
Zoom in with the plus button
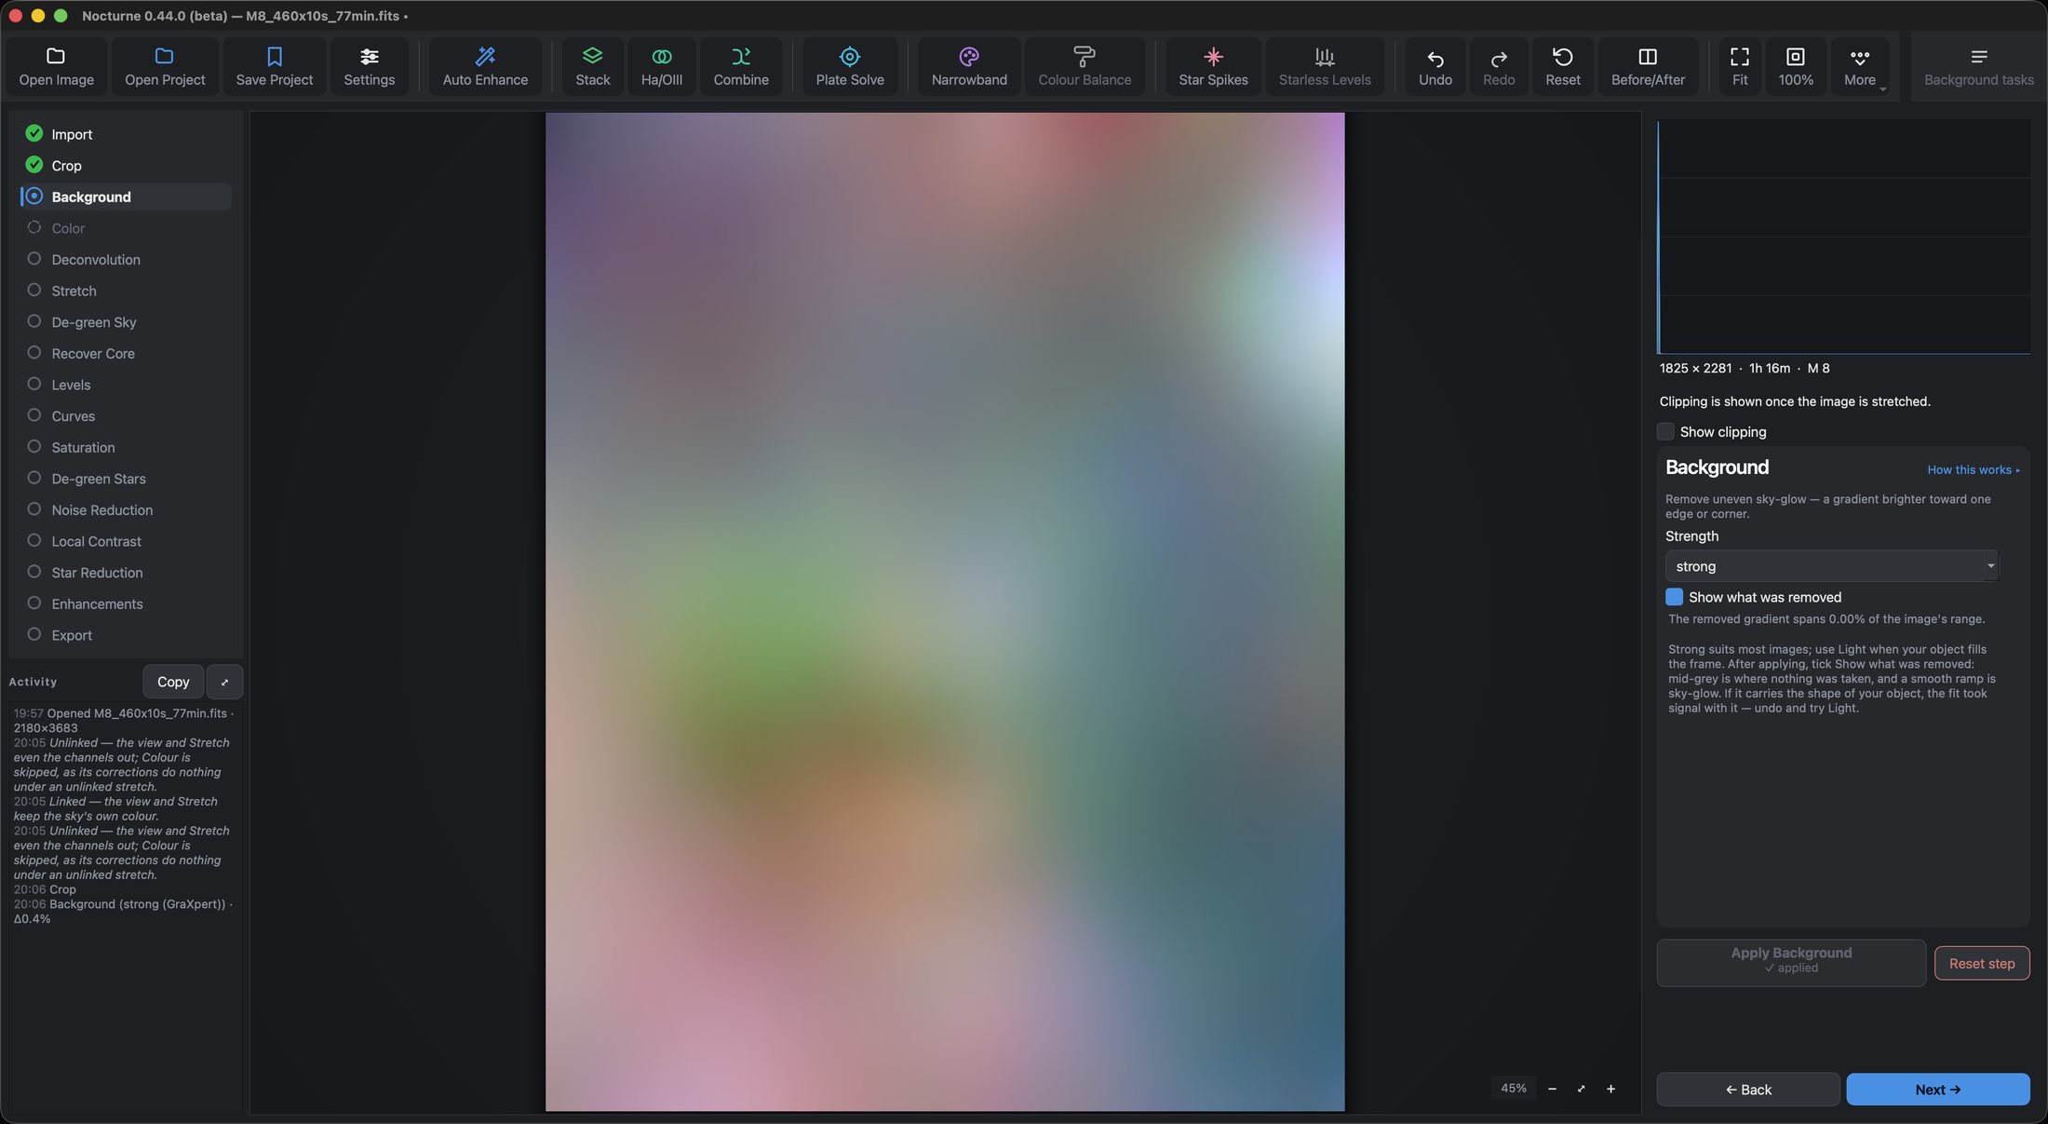point(1610,1089)
